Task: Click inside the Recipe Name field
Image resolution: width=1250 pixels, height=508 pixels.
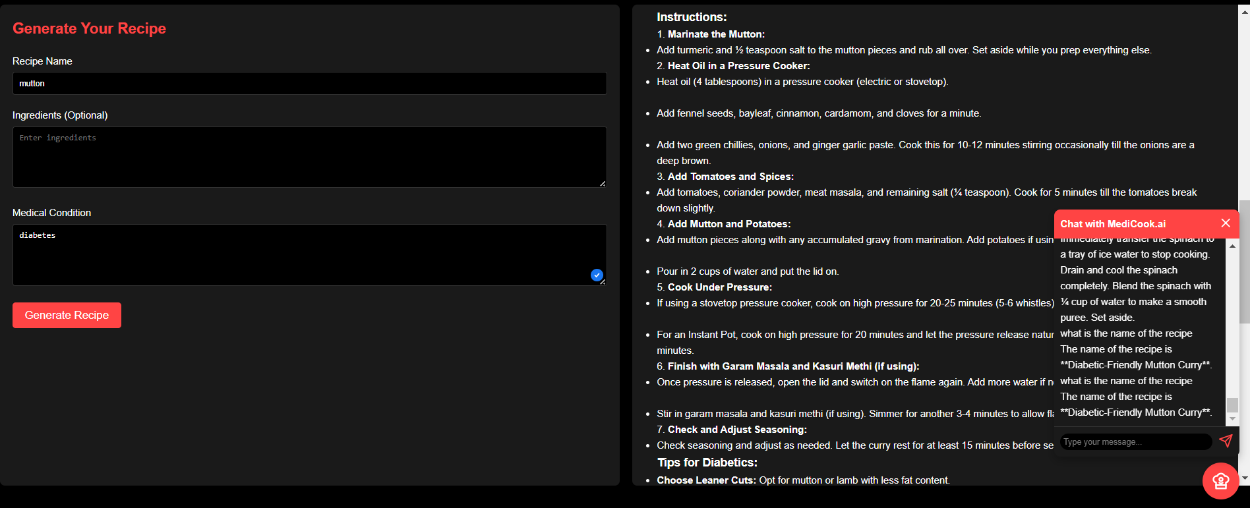Action: [309, 83]
